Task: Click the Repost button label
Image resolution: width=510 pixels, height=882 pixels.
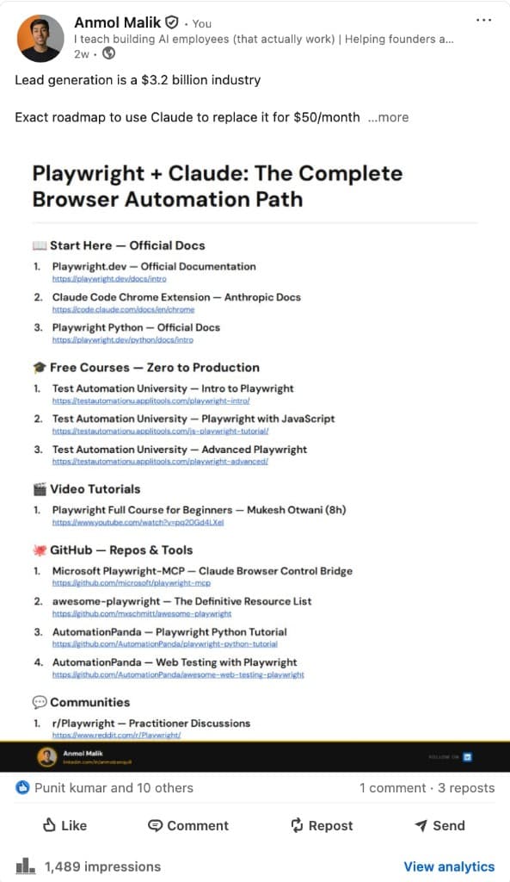Action: [331, 825]
